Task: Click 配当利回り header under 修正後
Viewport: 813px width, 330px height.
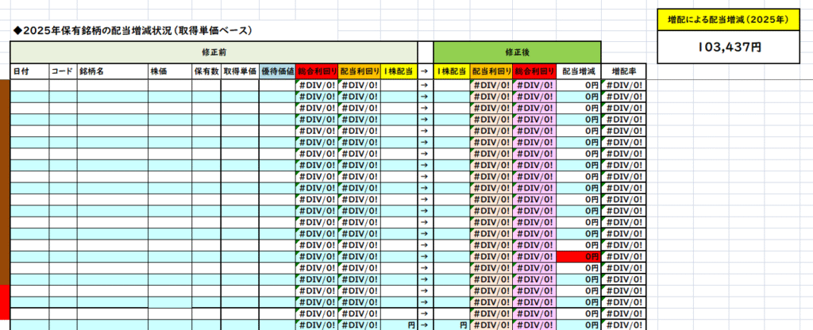Action: (x=491, y=71)
